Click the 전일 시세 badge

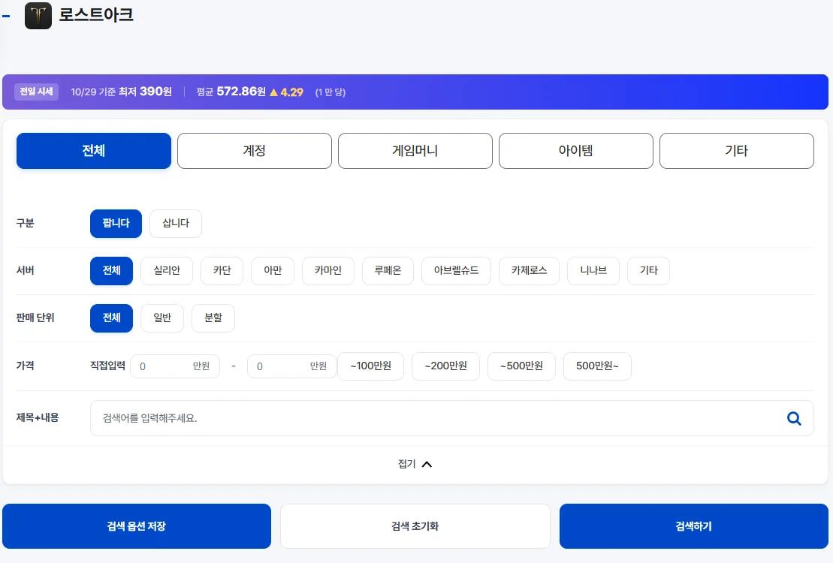(x=36, y=92)
